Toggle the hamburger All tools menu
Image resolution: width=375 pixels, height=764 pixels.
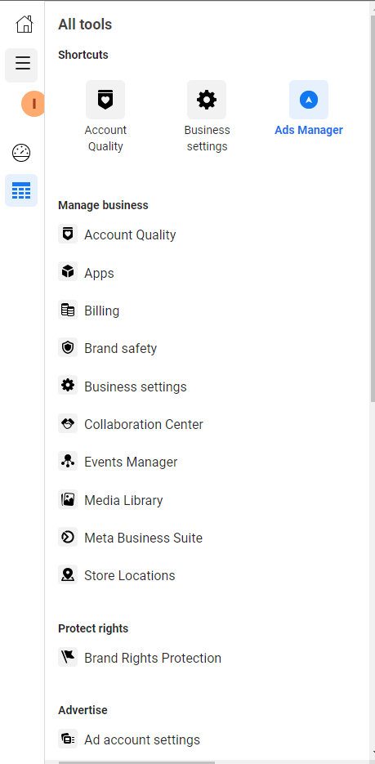[21, 65]
